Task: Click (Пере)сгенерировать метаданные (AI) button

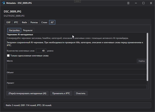Action: pyautogui.click(x=28, y=93)
